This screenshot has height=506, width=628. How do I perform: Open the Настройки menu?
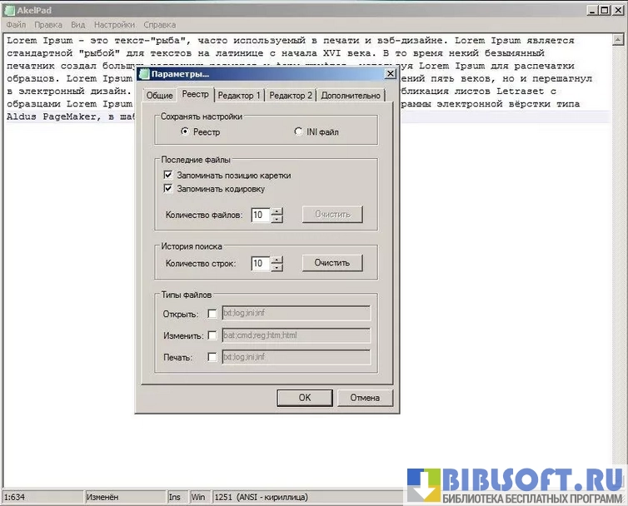point(114,26)
